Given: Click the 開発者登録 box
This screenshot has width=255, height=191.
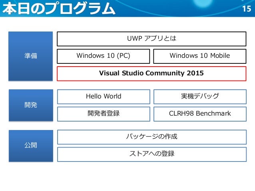Looking at the screenshot, I should (104, 114).
